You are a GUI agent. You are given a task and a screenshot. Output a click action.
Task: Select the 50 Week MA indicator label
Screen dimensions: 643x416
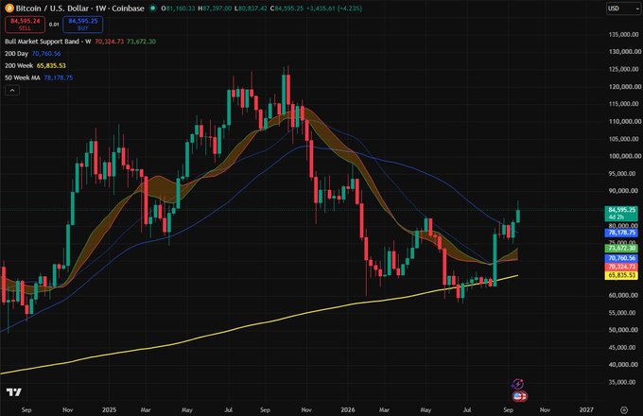23,78
